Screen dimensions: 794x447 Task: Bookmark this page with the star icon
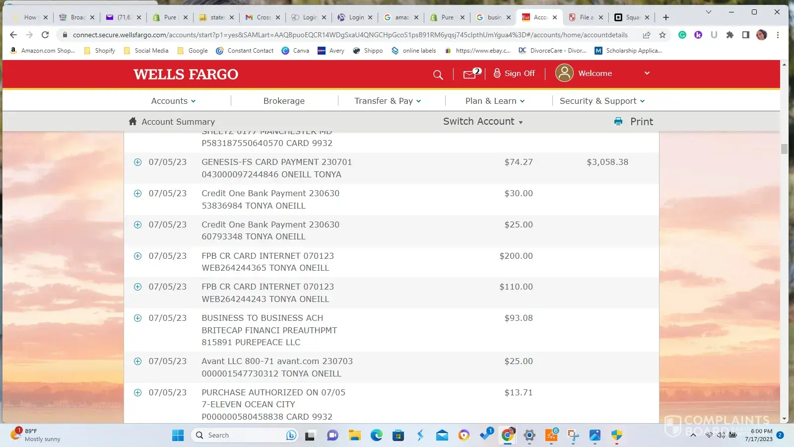[x=662, y=35]
